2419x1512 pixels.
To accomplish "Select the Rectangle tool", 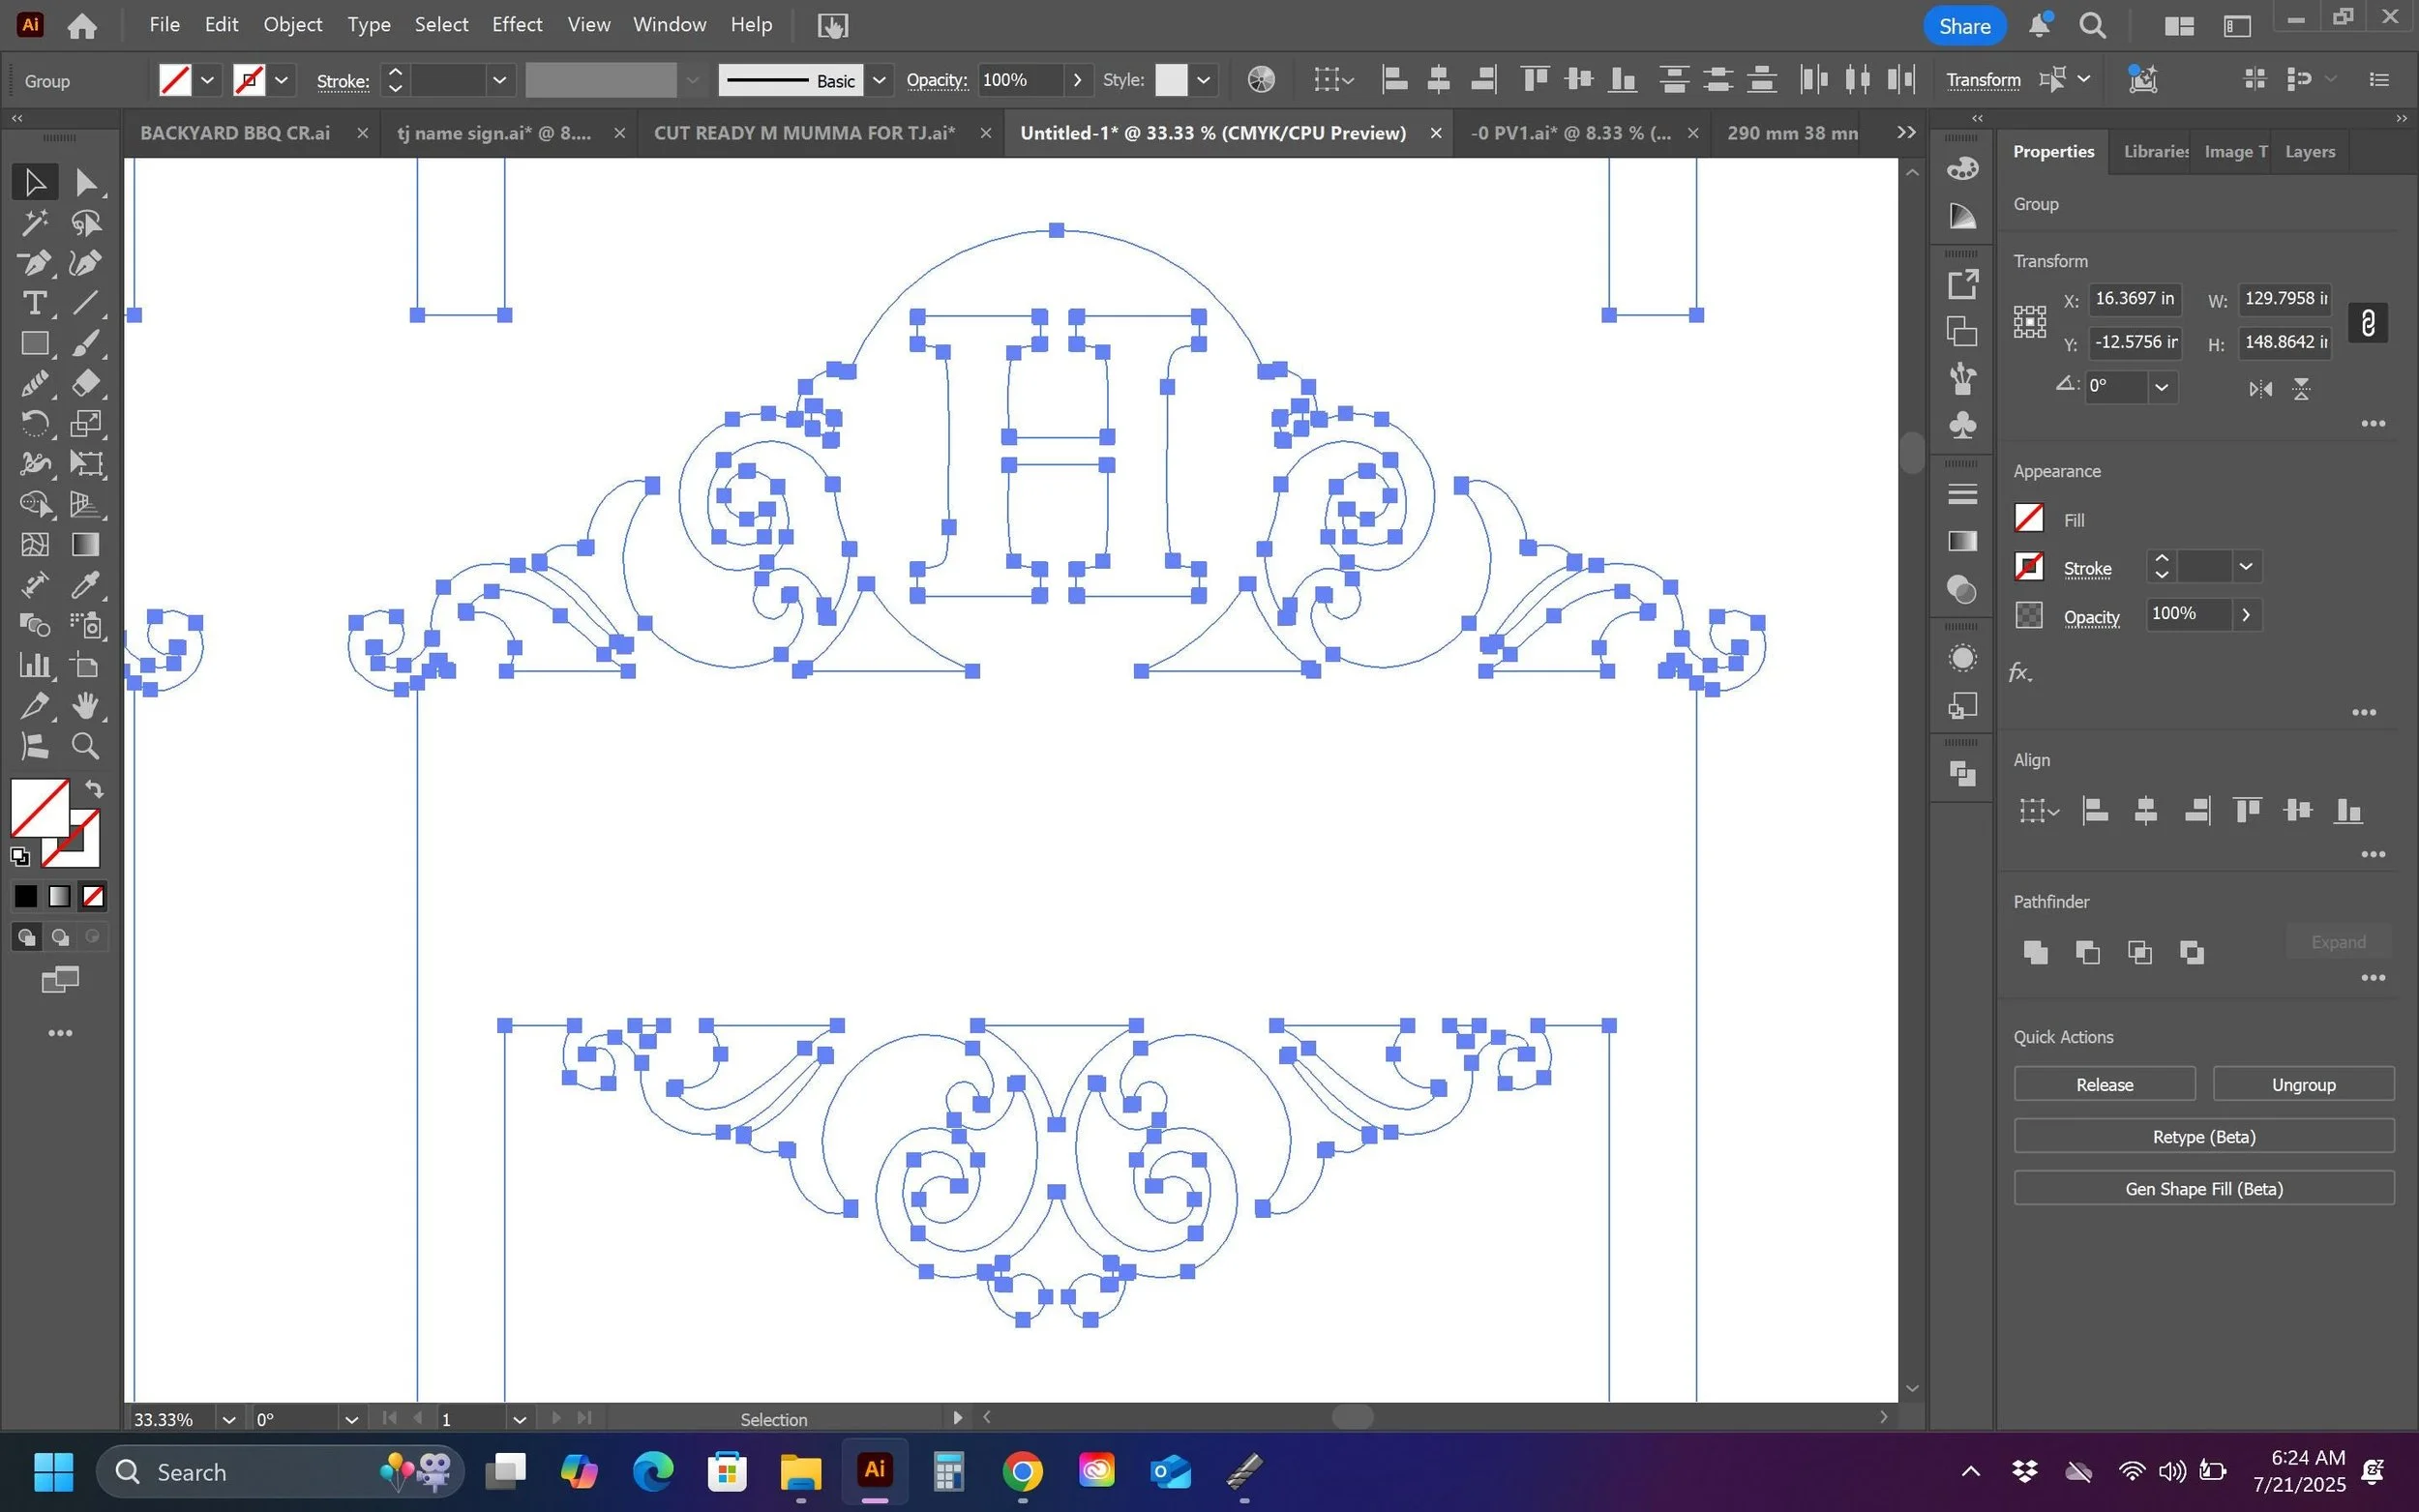I will point(34,344).
